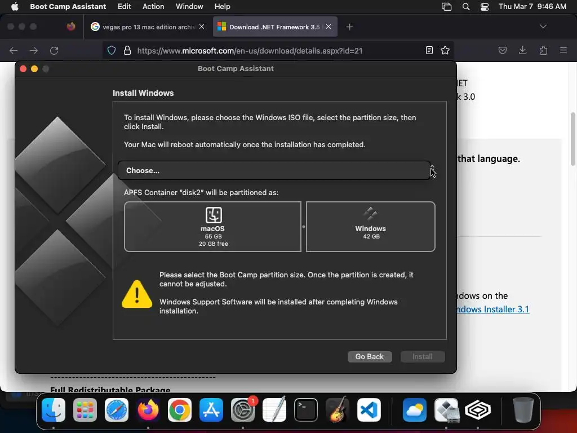Select the macOS partition box

pyautogui.click(x=212, y=227)
